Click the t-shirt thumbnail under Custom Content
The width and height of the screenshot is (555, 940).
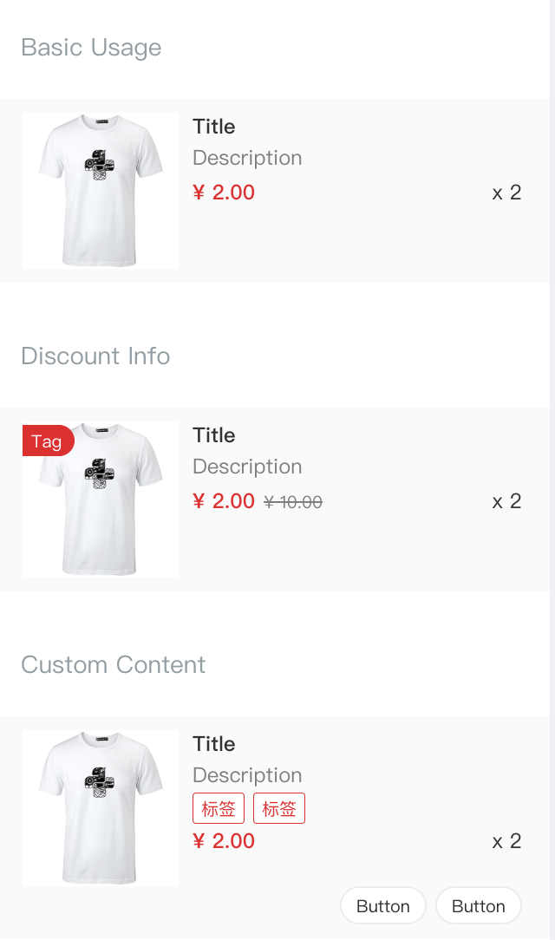click(x=100, y=807)
